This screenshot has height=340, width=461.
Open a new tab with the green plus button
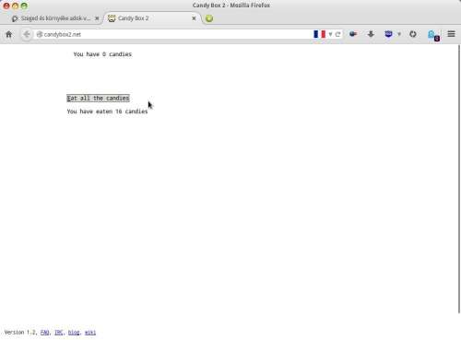pyautogui.click(x=209, y=18)
